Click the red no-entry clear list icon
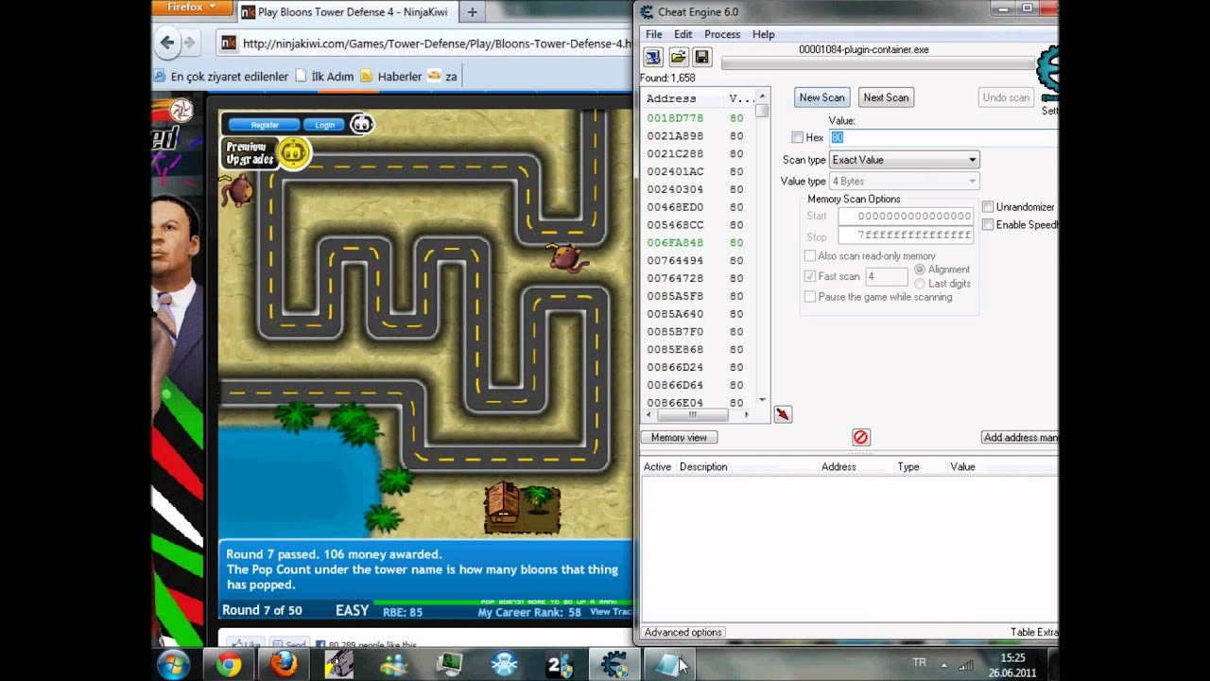Image resolution: width=1210 pixels, height=681 pixels. (860, 437)
